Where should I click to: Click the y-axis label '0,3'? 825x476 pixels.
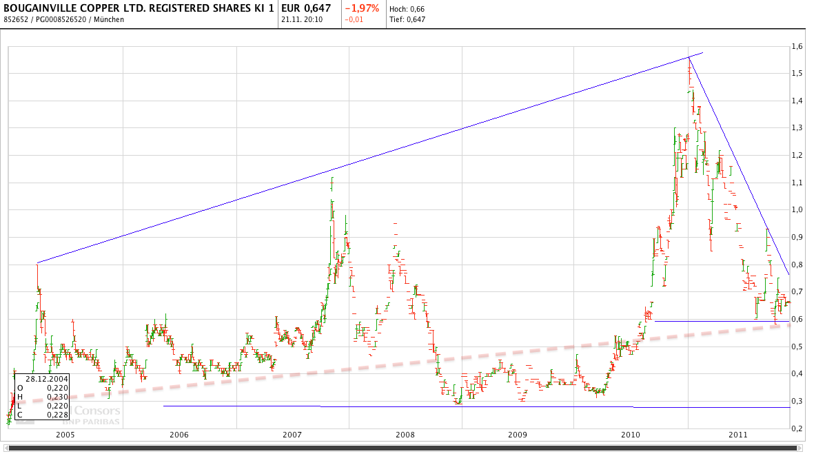[x=797, y=401]
